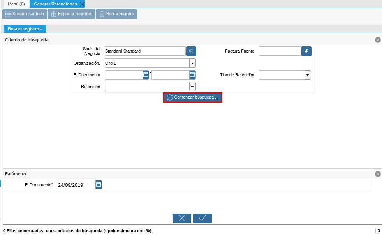Click Borrar registro button
Screen dimensions: 382x235
[x=116, y=14]
